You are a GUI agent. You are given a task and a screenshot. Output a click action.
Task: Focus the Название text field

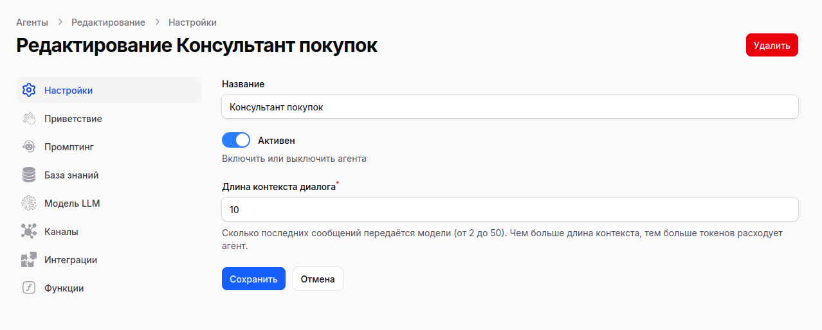[x=510, y=107]
